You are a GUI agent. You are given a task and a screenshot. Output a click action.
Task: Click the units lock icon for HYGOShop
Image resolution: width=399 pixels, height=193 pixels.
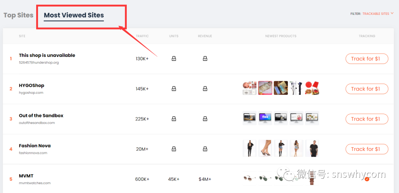[174, 89]
